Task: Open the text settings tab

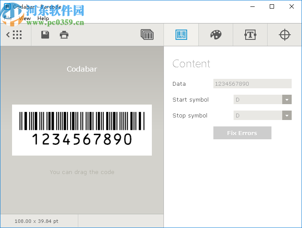Action: click(250, 35)
